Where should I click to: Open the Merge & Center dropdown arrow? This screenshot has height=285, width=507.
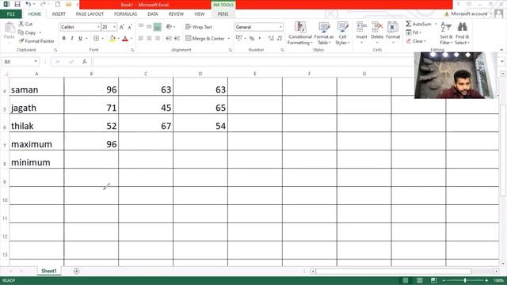coord(229,39)
